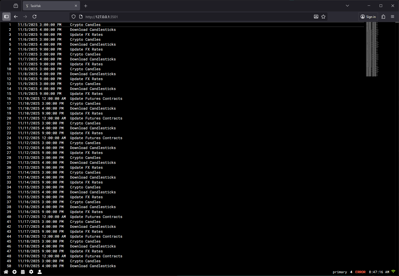399x276 pixels.
Task: Click the add new task plus icon
Action: coord(15,272)
